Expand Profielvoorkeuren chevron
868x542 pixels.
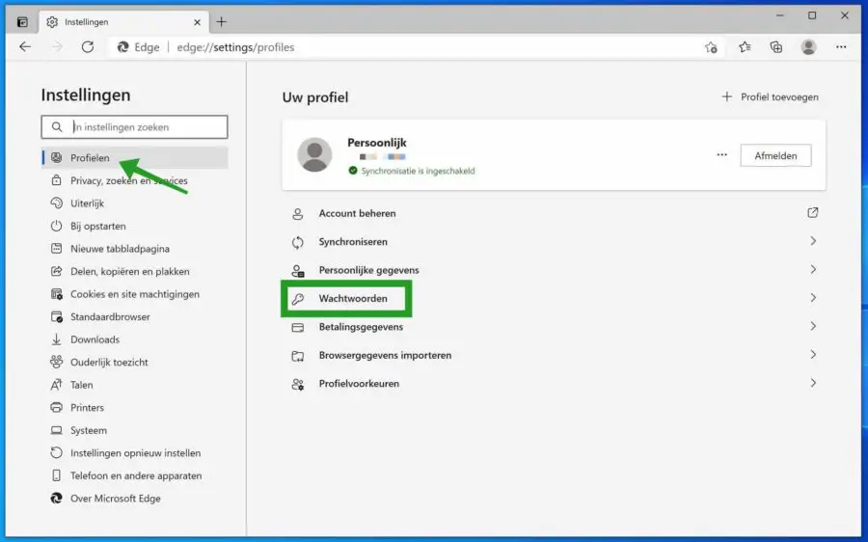click(x=813, y=383)
